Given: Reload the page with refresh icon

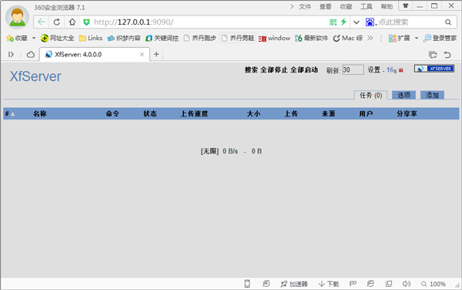Looking at the screenshot, I should coord(56,22).
